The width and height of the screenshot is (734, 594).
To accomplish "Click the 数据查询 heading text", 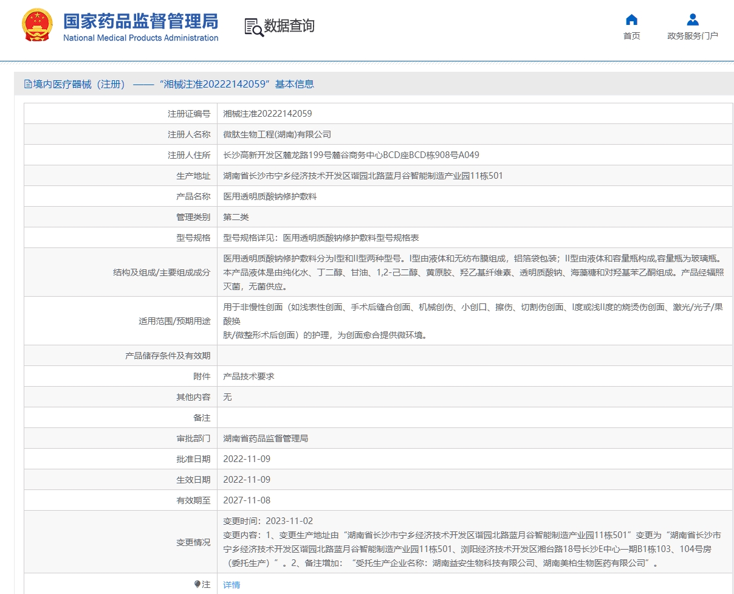I will click(289, 26).
